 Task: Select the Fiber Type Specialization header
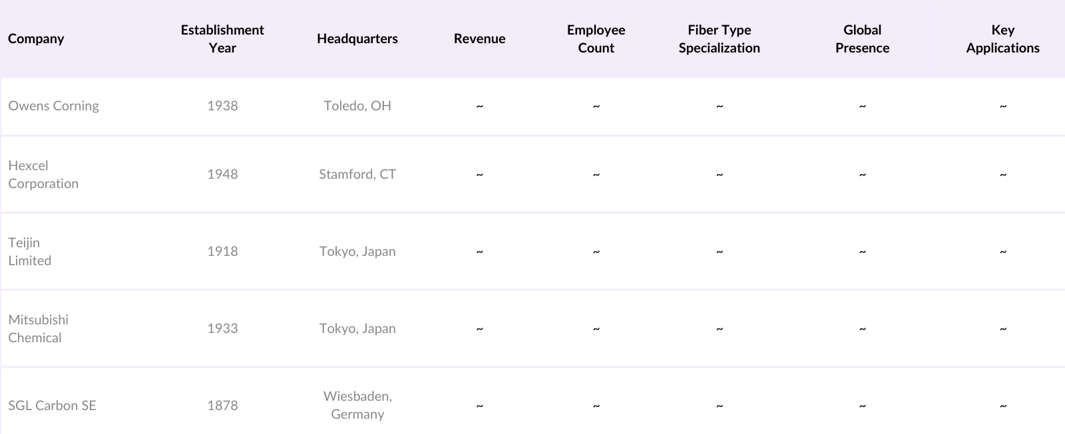pos(719,39)
